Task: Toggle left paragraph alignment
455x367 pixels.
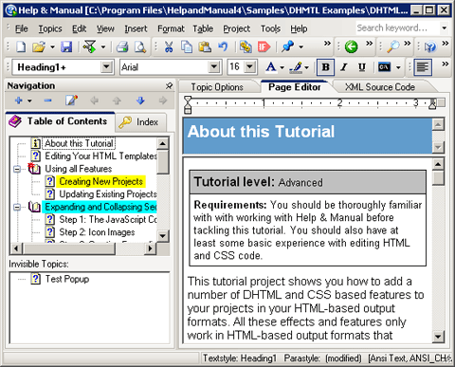Action: pos(423,67)
